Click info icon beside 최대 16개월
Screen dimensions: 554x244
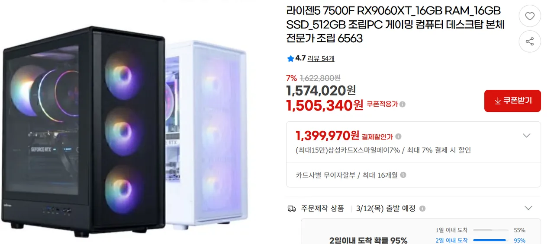point(403,175)
